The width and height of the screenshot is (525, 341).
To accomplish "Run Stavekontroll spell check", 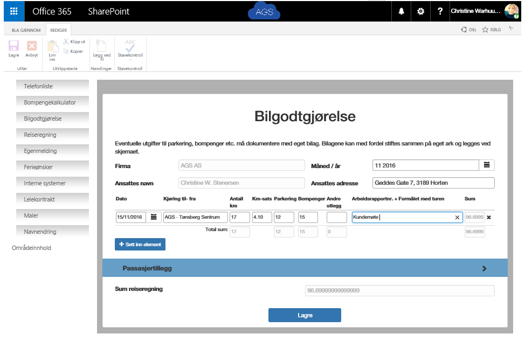I will click(130, 48).
